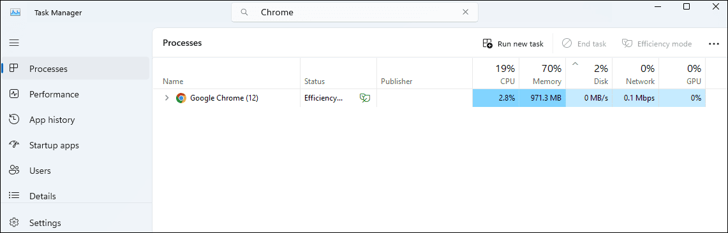Click the 0.1 Mbps network cell
The height and width of the screenshot is (233, 728).
point(635,98)
